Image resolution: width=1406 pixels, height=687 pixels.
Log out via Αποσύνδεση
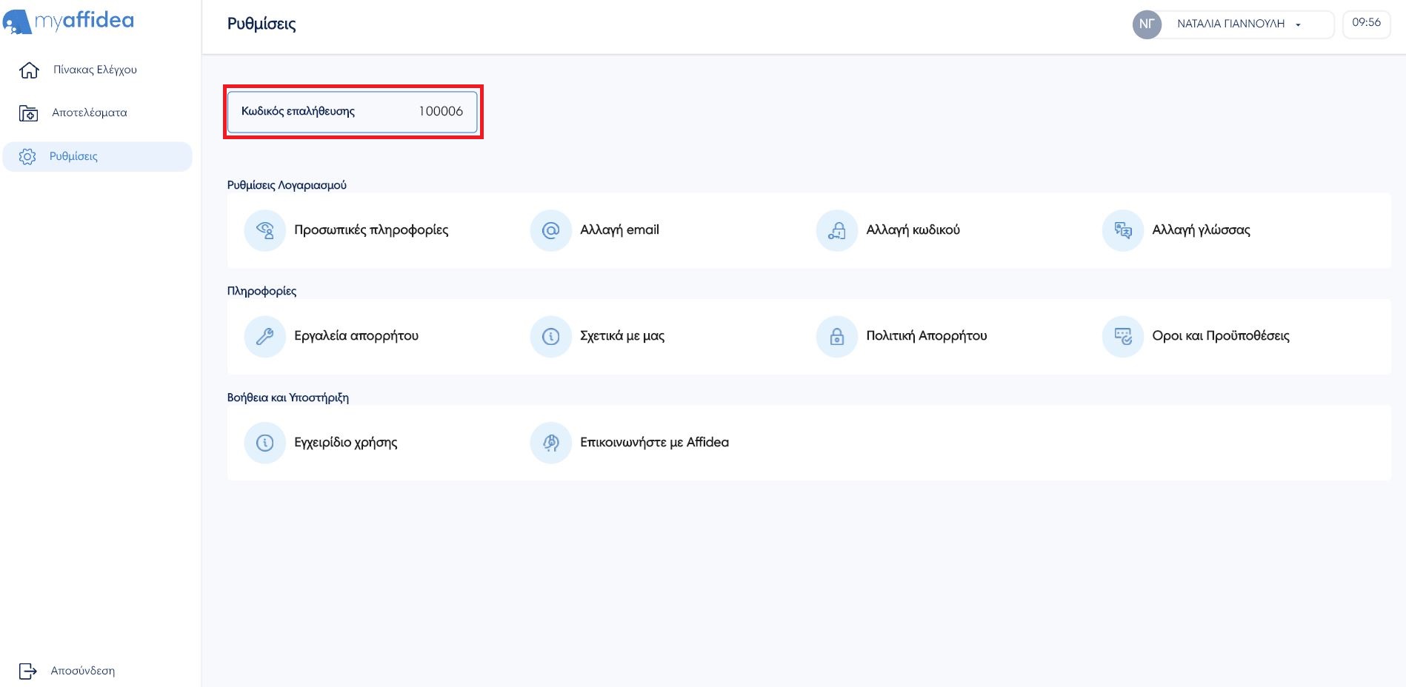point(82,671)
